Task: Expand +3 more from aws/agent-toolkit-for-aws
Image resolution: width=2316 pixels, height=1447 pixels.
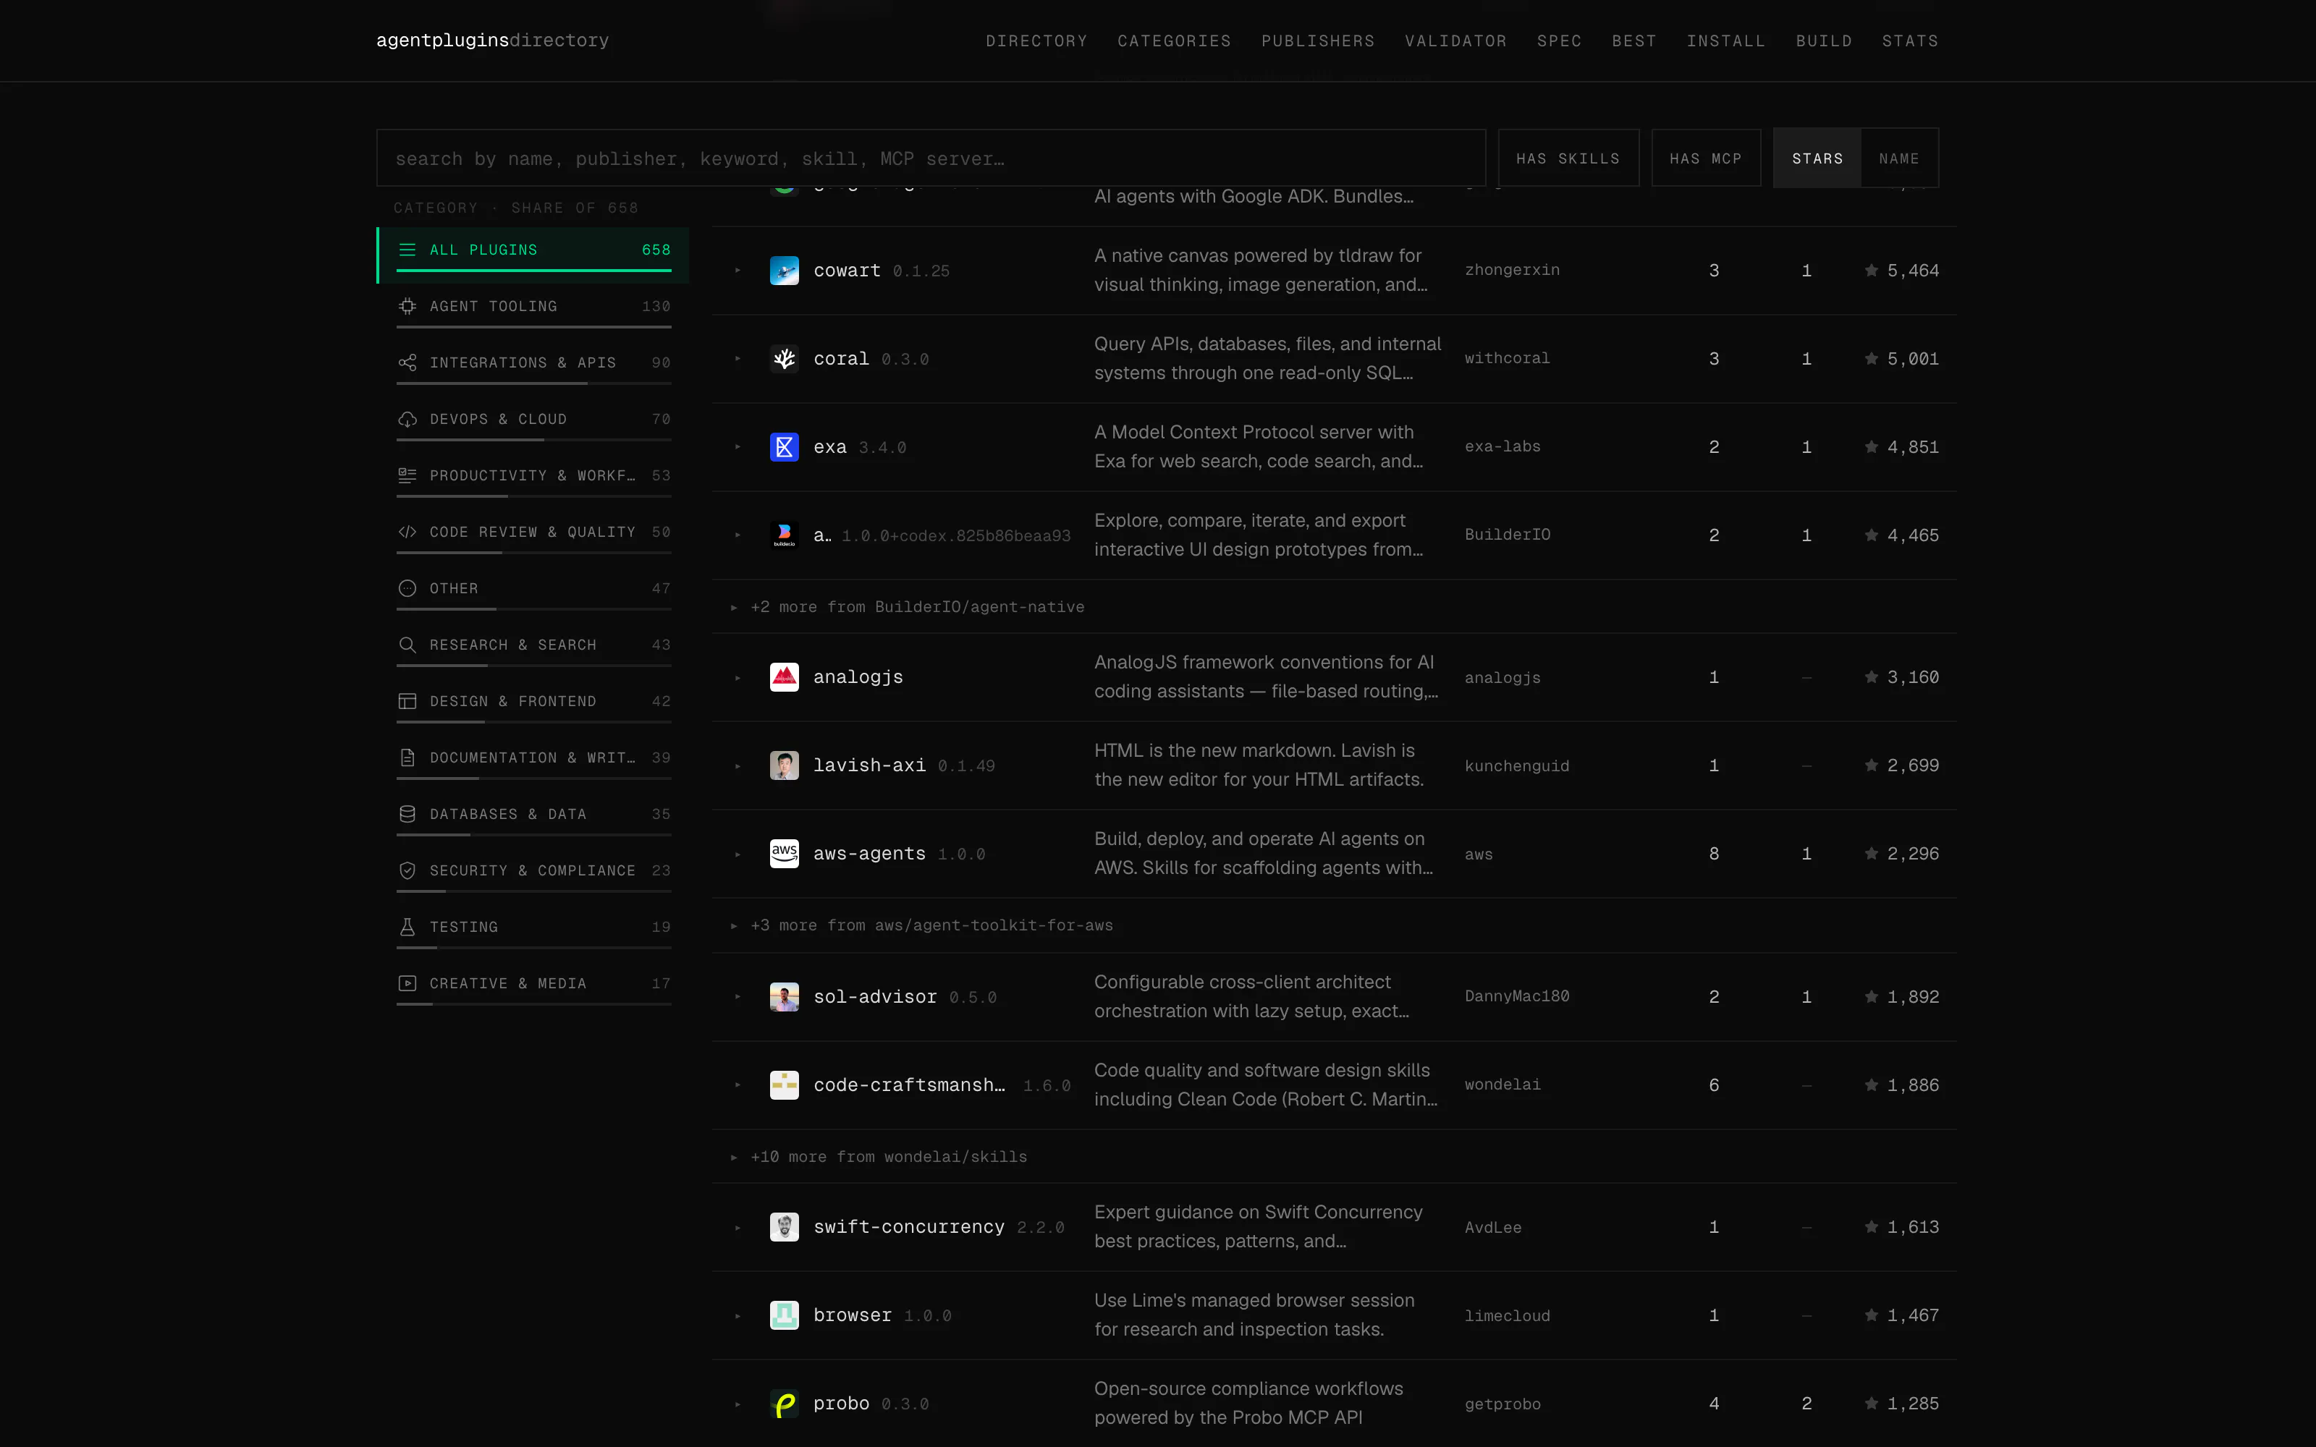Action: point(921,925)
